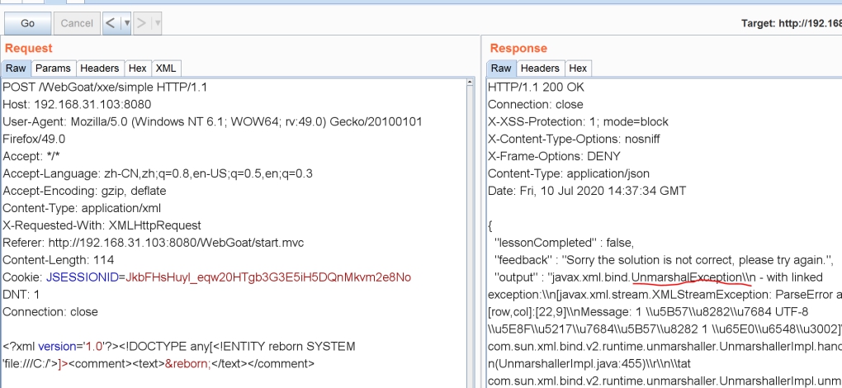Click the JSESSIONID cookie value
This screenshot has width=842, height=388.
click(268, 277)
